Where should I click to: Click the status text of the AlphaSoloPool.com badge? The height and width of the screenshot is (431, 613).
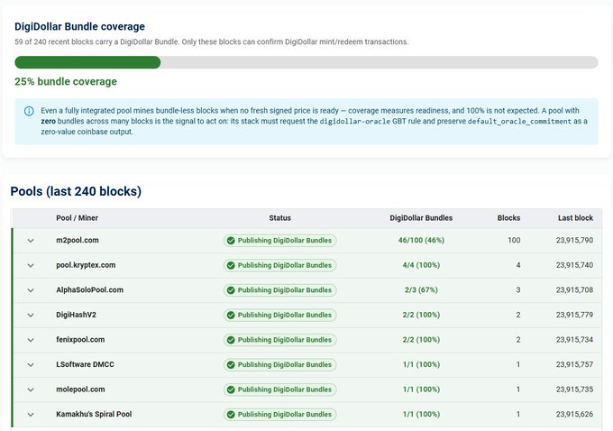(285, 290)
